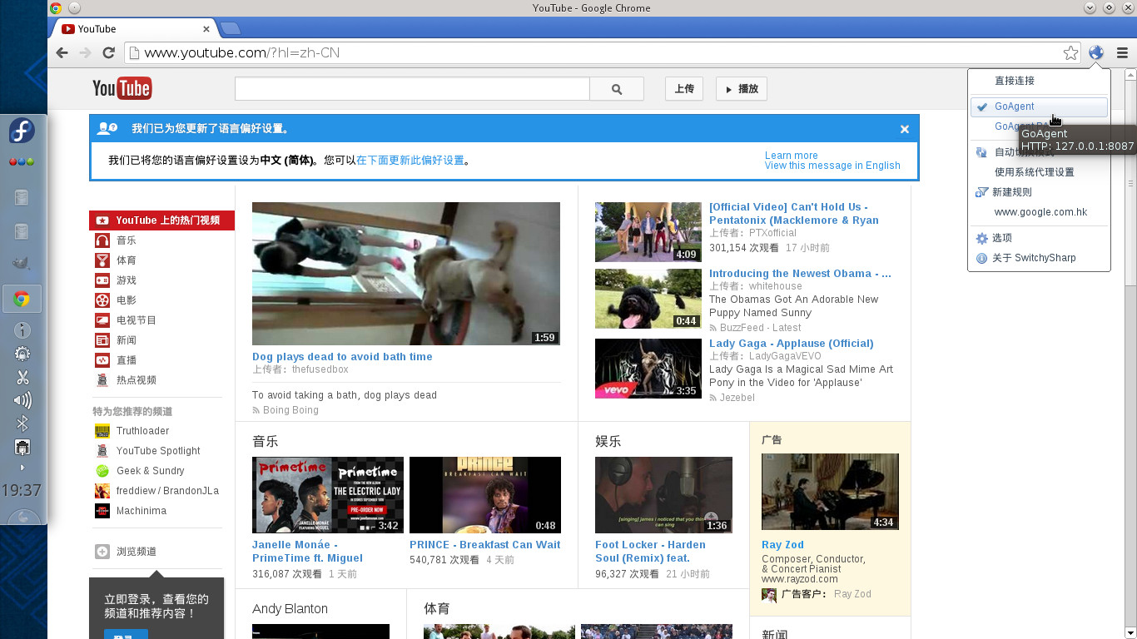Expand hidden tray icons with the small arrow
1137x639 pixels.
coord(22,468)
